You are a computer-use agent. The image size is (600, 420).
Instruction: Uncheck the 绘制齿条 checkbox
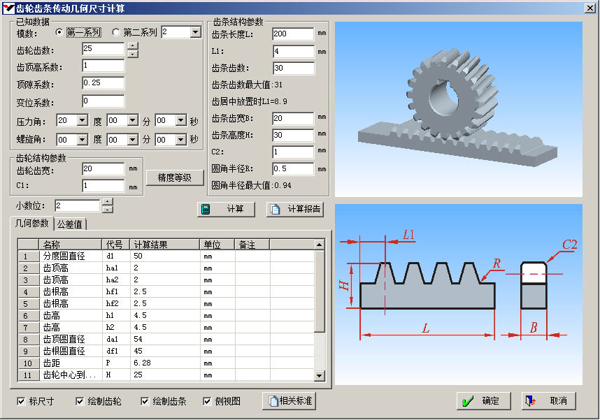(145, 401)
